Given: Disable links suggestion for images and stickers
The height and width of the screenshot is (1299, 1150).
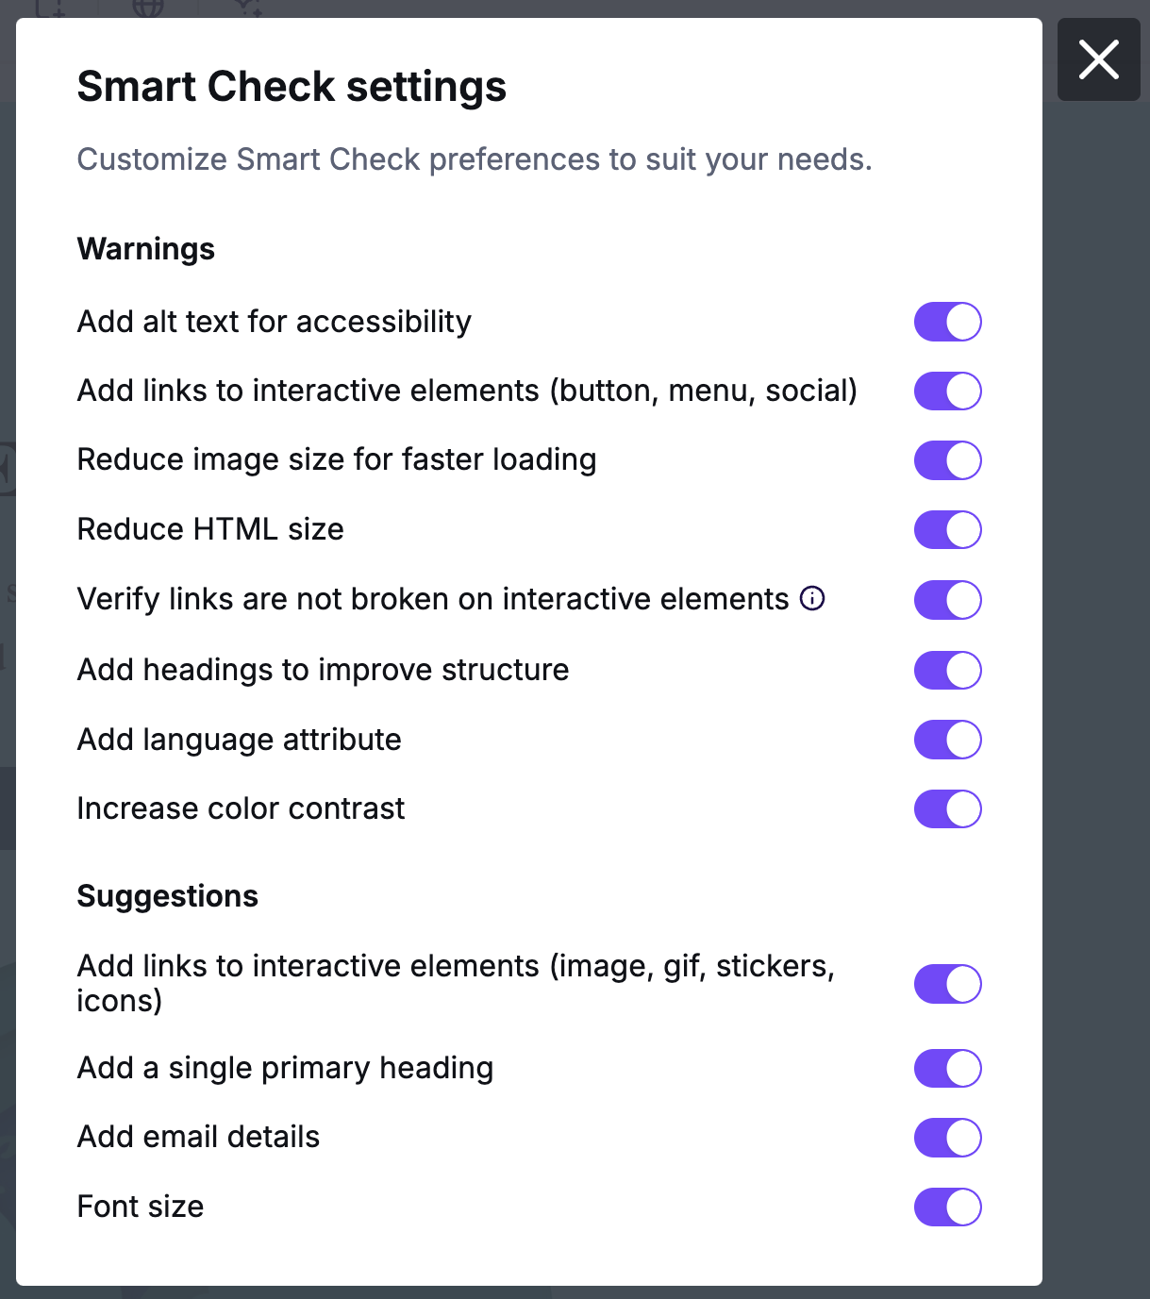Looking at the screenshot, I should point(947,983).
